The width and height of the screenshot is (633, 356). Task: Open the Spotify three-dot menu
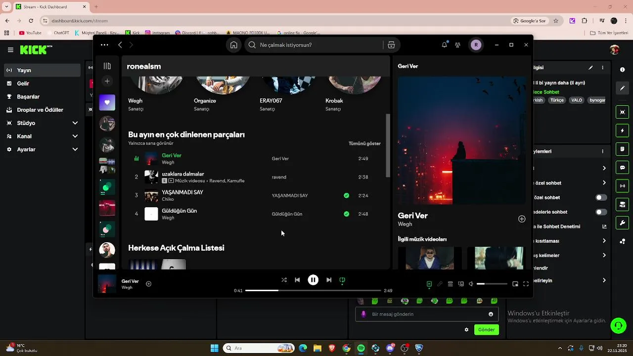click(104, 45)
